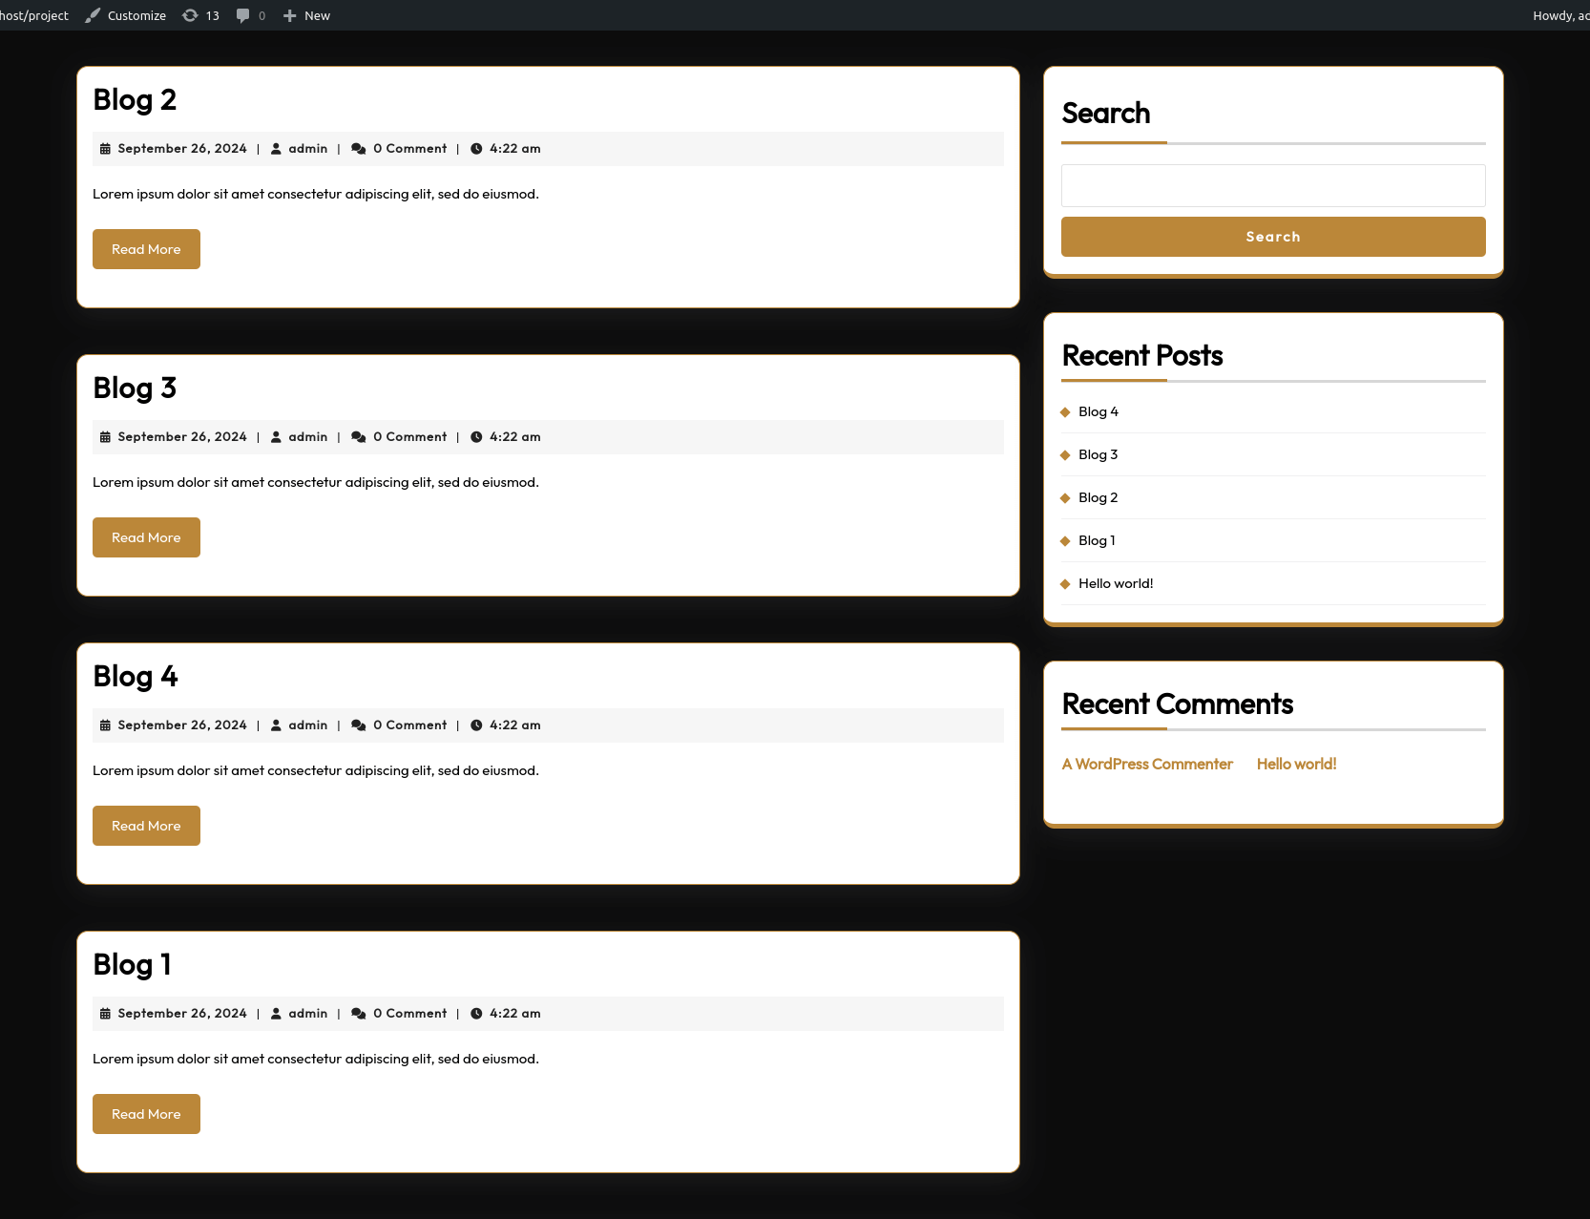Click the author user icon in Blog 3 meta
The width and height of the screenshot is (1590, 1219).
coord(276,437)
